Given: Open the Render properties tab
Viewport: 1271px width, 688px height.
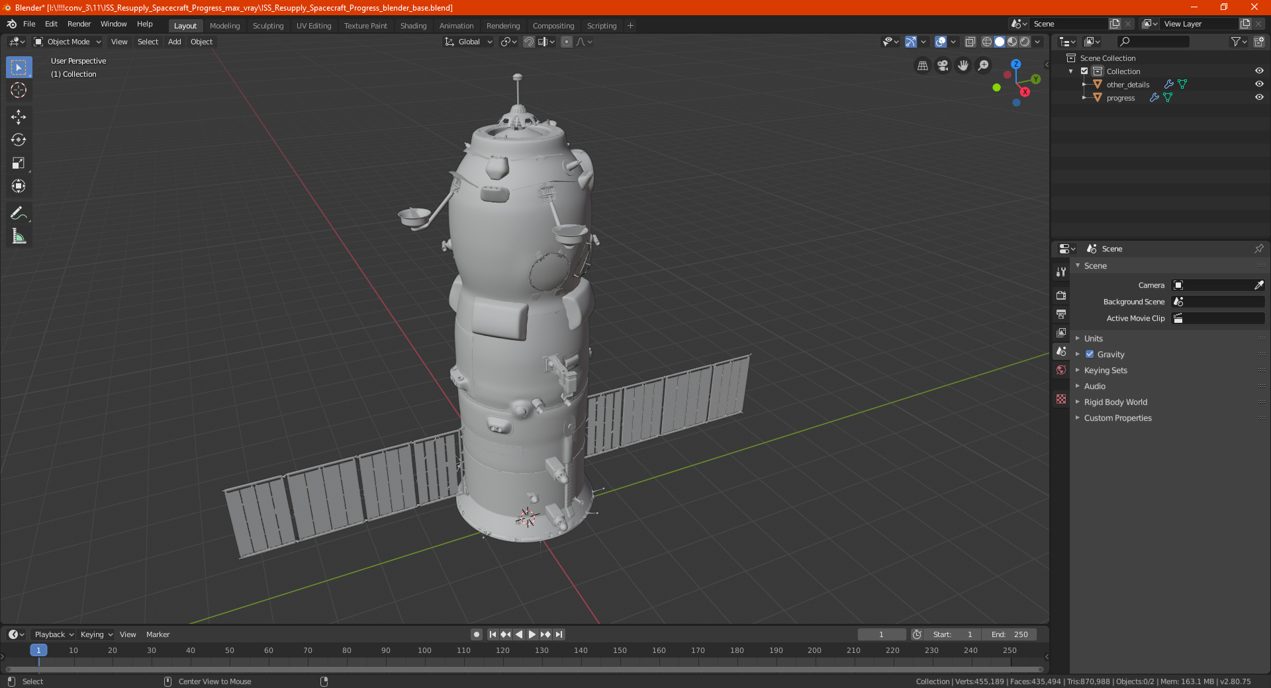Looking at the screenshot, I should coord(1061,295).
